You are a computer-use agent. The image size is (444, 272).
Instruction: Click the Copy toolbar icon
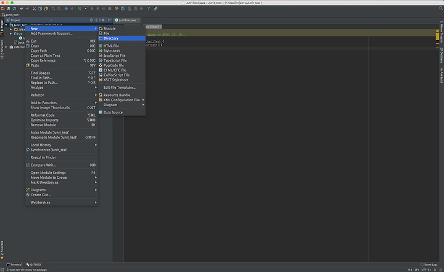coord(40,9)
